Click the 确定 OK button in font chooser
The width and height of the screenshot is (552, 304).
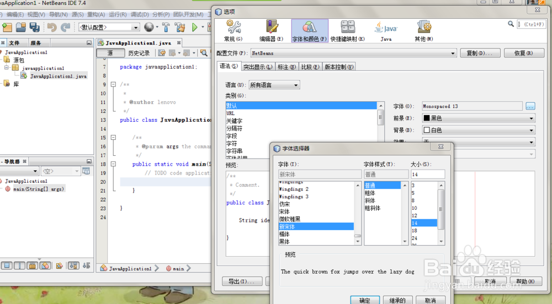[365, 301]
